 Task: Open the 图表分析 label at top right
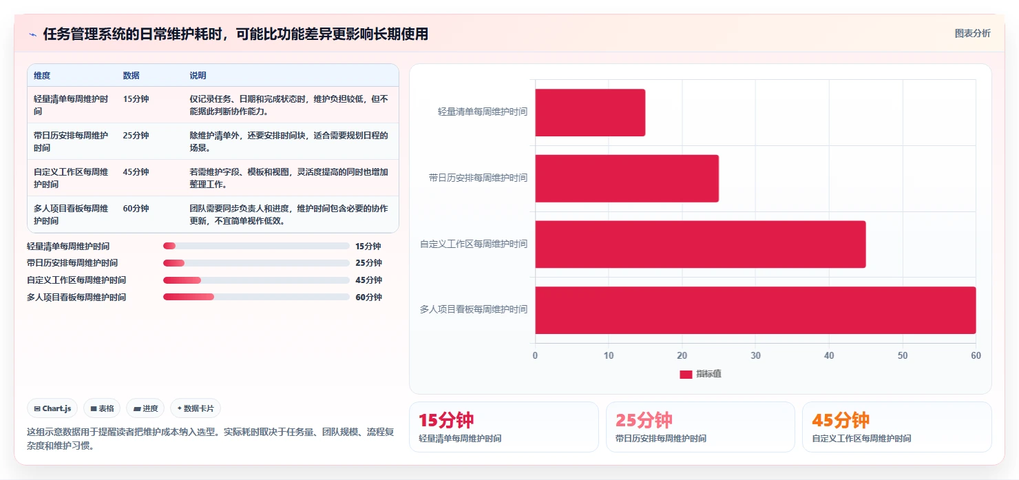pos(973,33)
